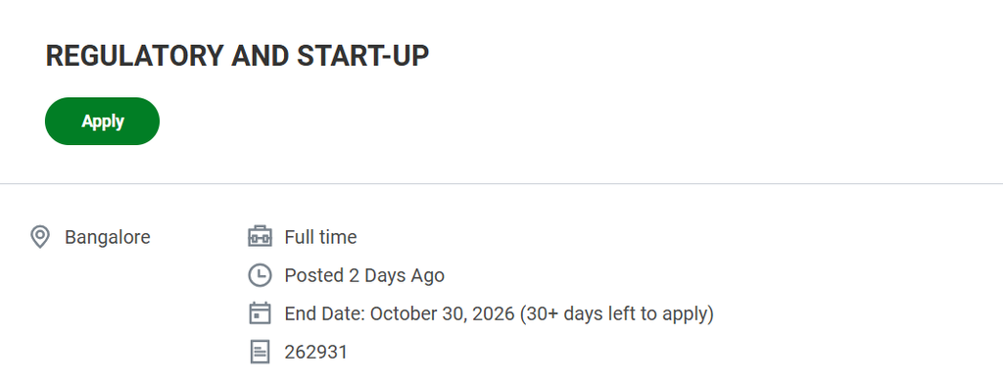1003x383 pixels.
Task: Click the word REGULATORY in the title
Action: 134,56
